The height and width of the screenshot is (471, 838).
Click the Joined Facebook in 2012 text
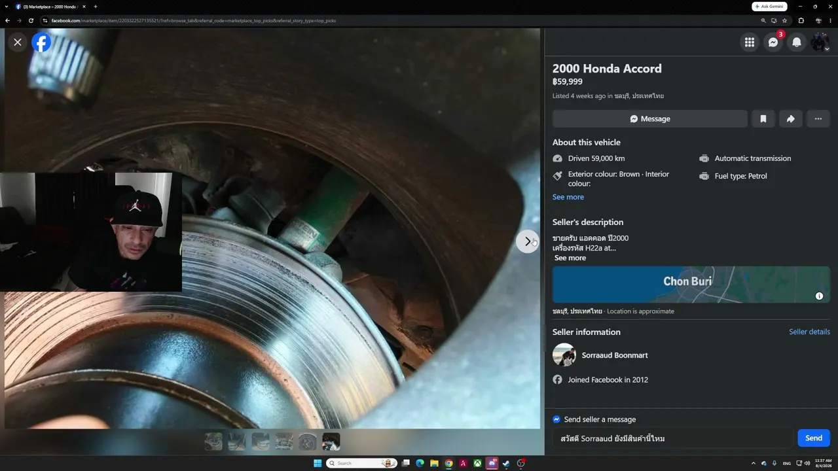[608, 379]
